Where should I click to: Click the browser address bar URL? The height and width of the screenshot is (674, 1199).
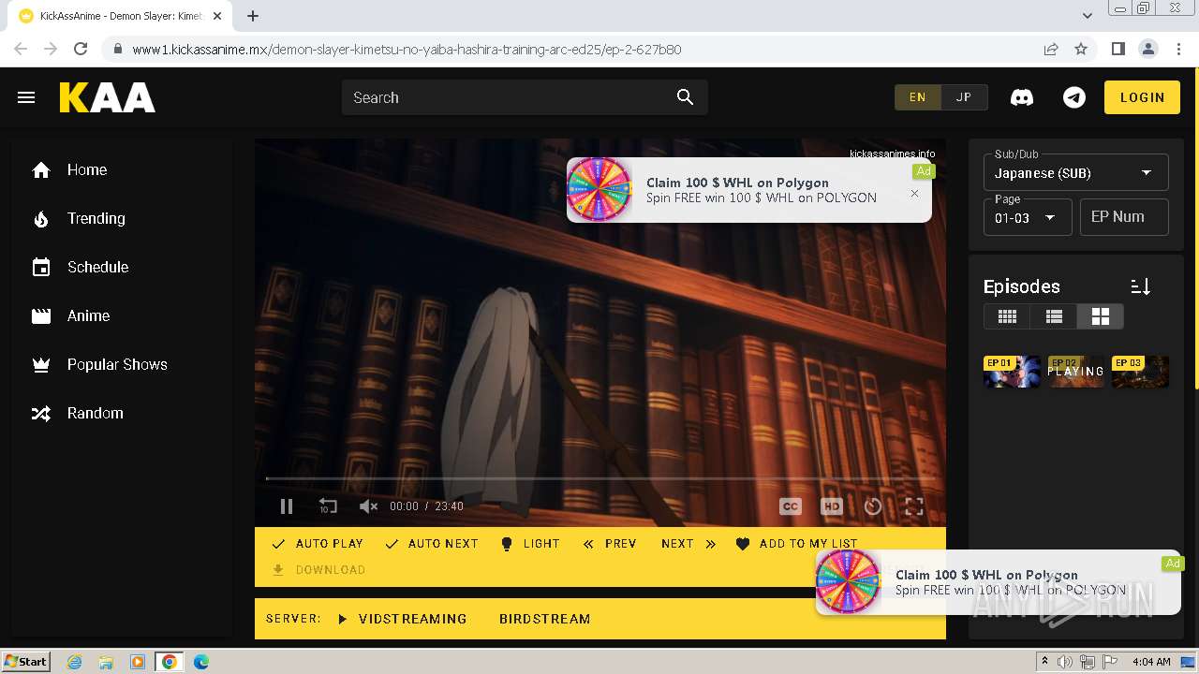pyautogui.click(x=407, y=50)
